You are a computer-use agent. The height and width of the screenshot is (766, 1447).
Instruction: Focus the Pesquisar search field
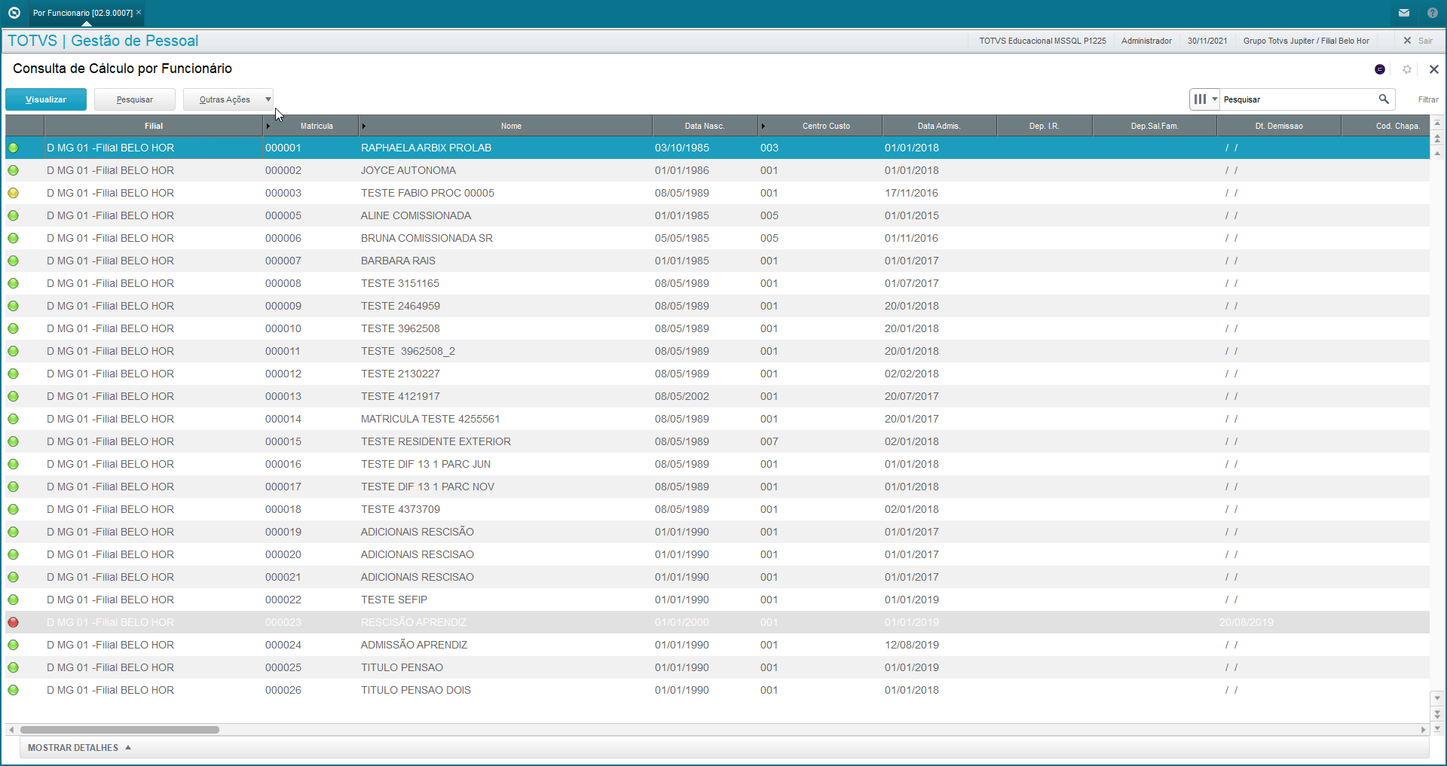pos(1299,99)
